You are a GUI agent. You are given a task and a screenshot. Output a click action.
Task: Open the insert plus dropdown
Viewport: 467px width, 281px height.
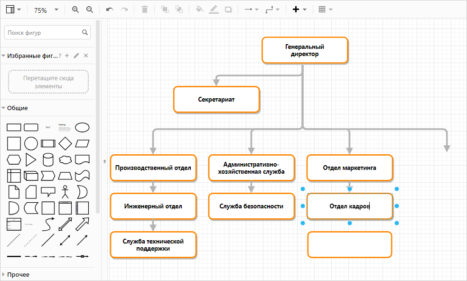[x=299, y=9]
